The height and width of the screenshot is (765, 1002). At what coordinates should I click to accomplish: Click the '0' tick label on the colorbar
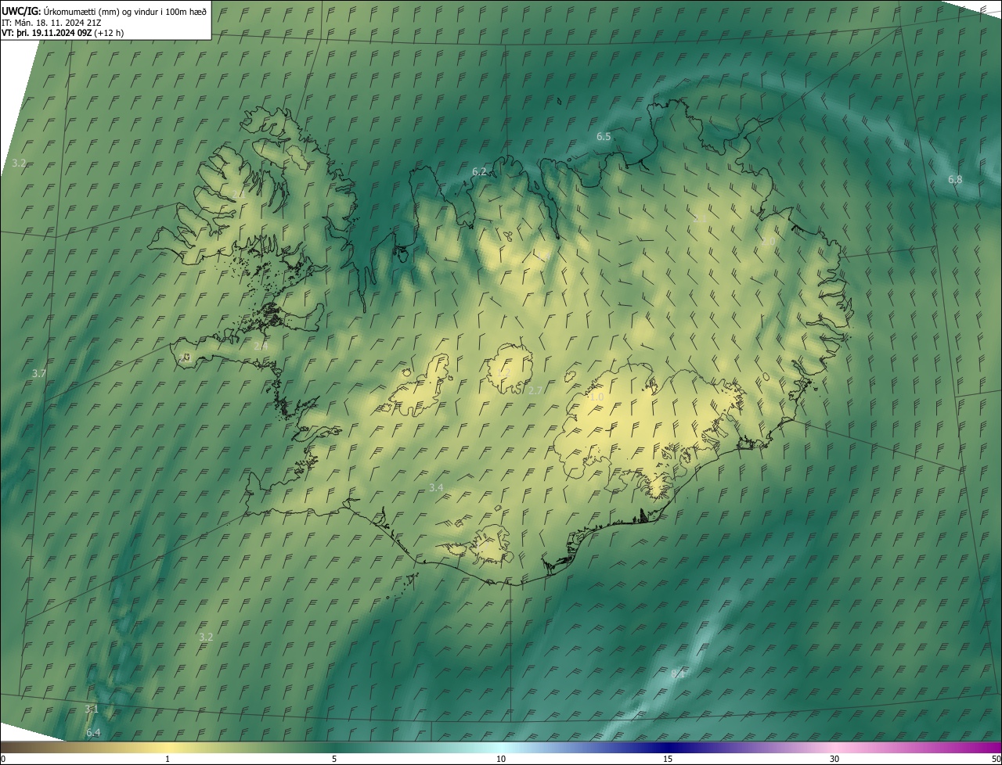click(2, 759)
